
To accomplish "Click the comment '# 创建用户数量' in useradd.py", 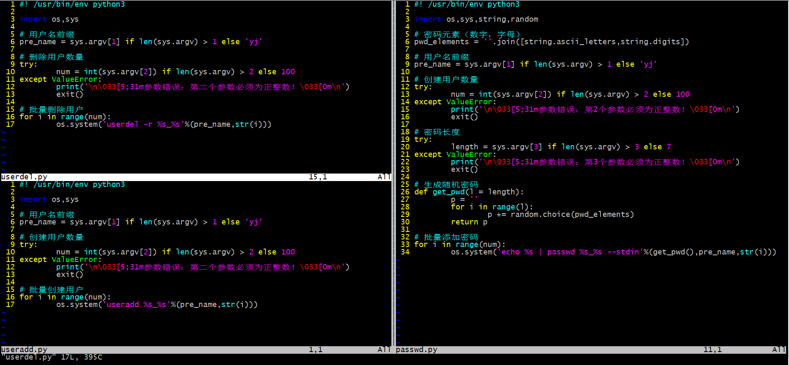I will [51, 237].
